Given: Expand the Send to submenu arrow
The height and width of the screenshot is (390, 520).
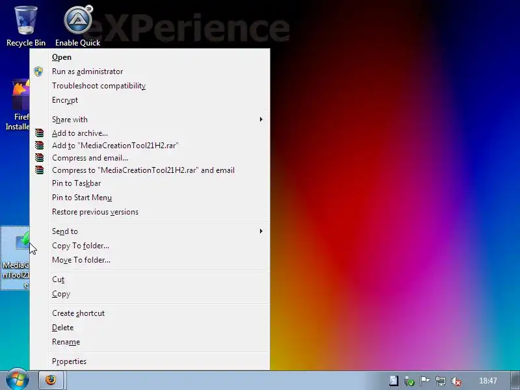Looking at the screenshot, I should (x=261, y=231).
